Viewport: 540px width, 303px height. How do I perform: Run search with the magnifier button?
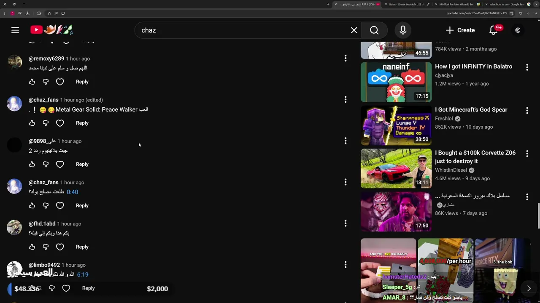pyautogui.click(x=374, y=30)
